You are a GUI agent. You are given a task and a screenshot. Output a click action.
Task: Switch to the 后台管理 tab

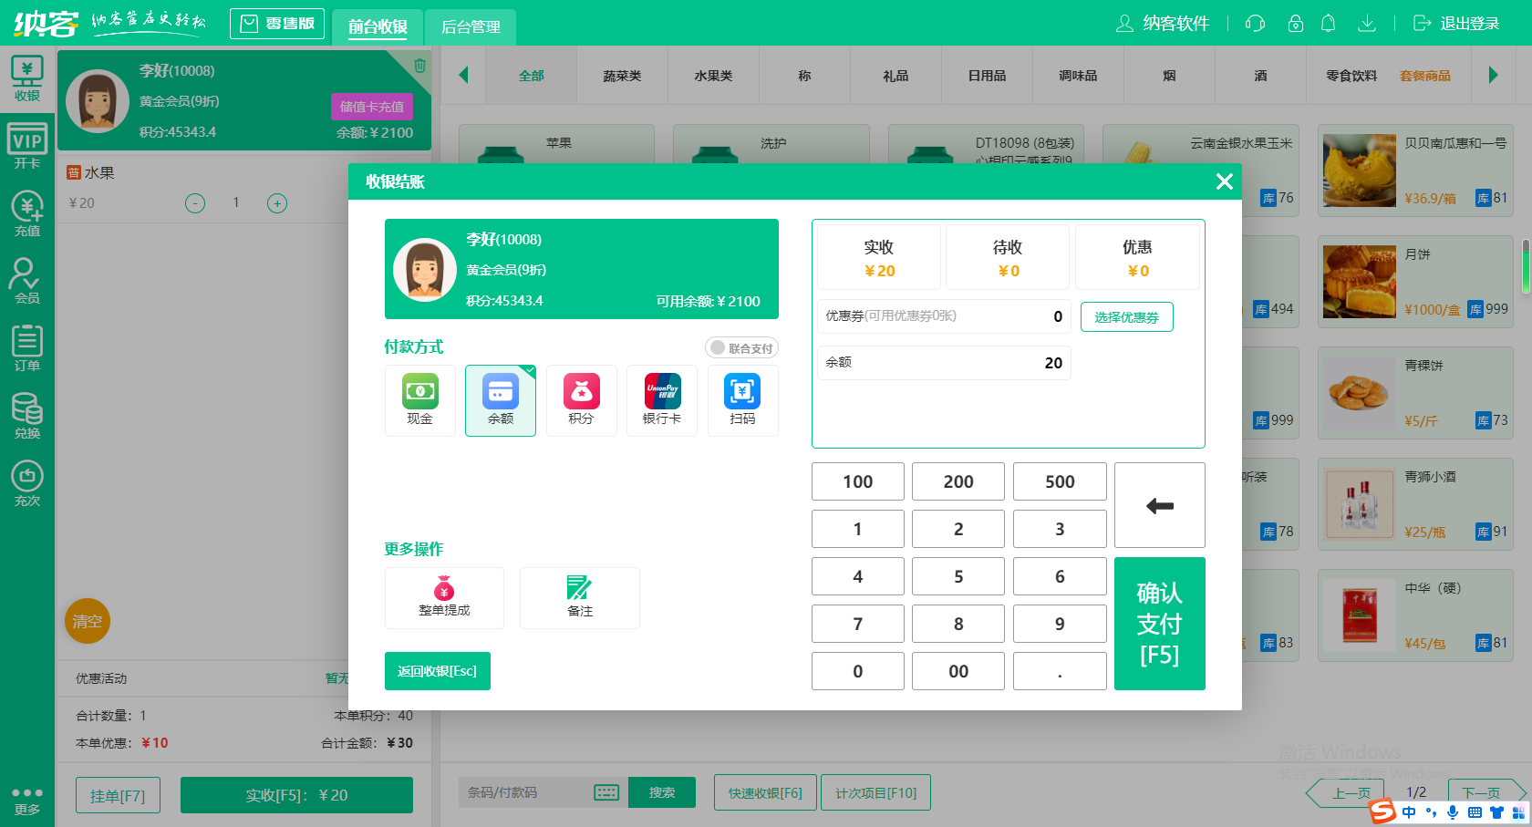tap(470, 26)
